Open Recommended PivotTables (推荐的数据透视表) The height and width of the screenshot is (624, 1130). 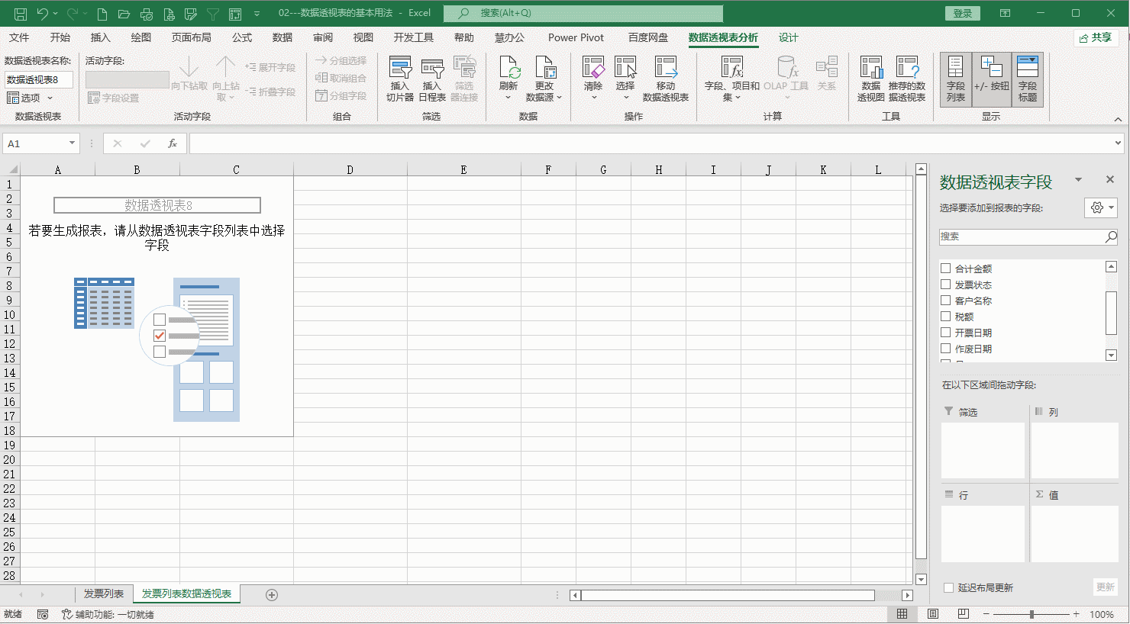(x=907, y=79)
